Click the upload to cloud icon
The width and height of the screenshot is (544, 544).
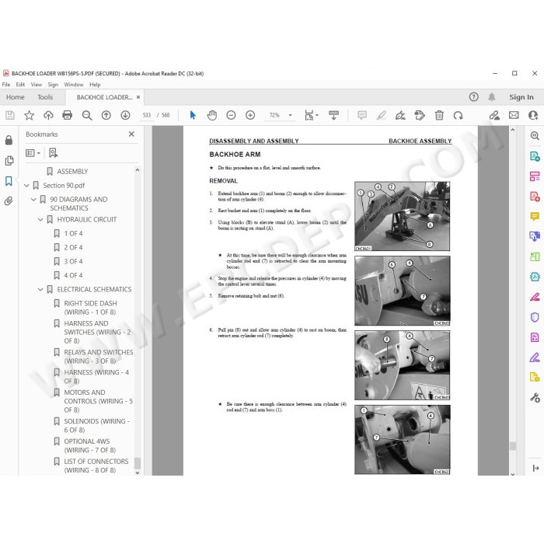coord(48,115)
